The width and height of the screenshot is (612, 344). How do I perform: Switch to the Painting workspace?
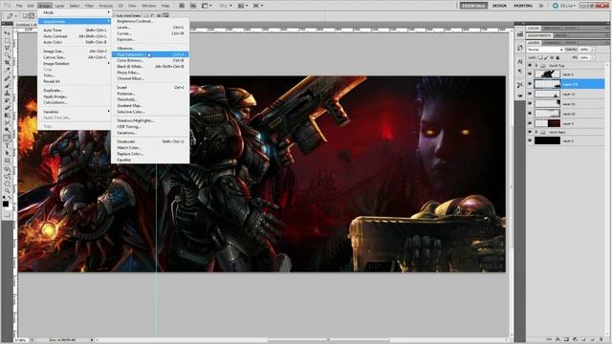click(523, 6)
